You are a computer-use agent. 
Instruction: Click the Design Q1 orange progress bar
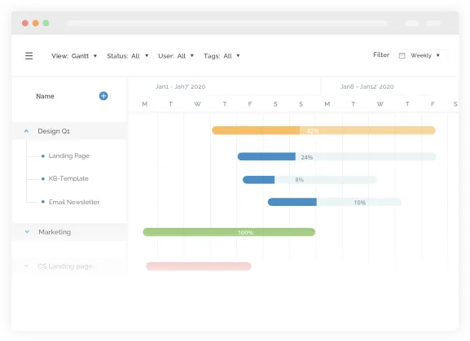click(x=323, y=130)
